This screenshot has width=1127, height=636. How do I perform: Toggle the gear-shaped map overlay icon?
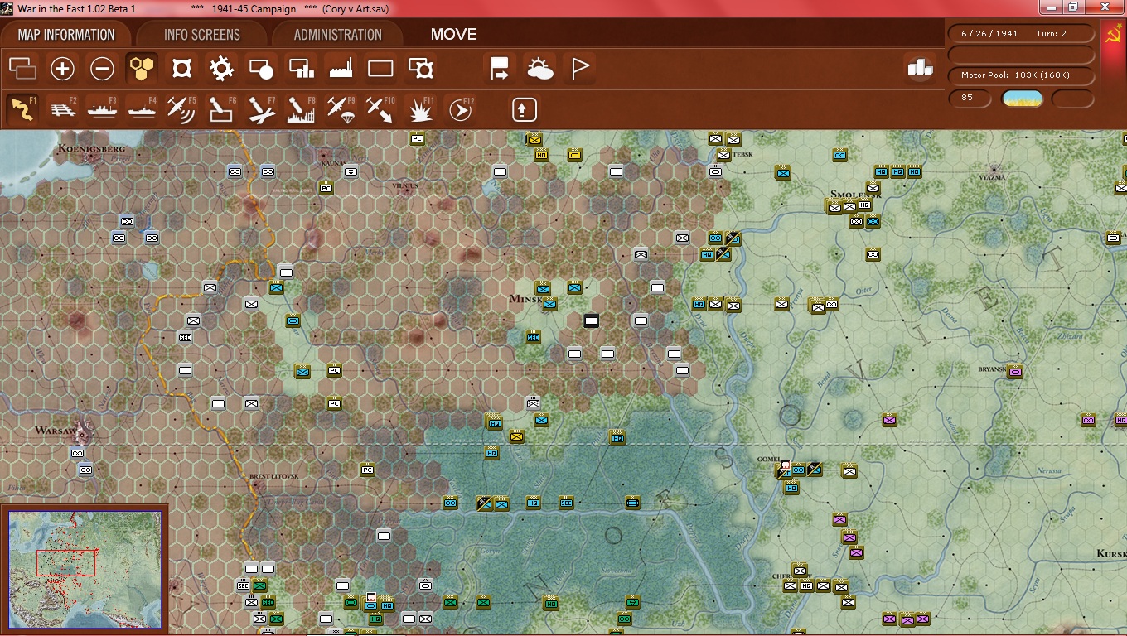[221, 69]
